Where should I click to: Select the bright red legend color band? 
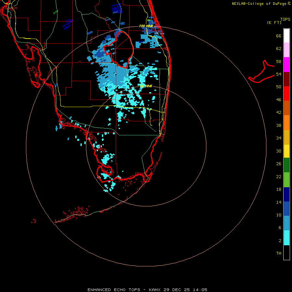pos(286,93)
